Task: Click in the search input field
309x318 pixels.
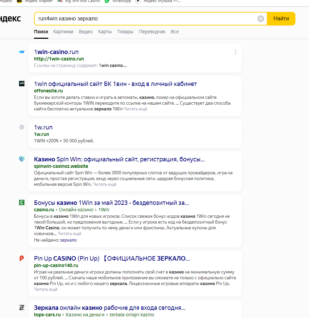Action: click(x=146, y=19)
